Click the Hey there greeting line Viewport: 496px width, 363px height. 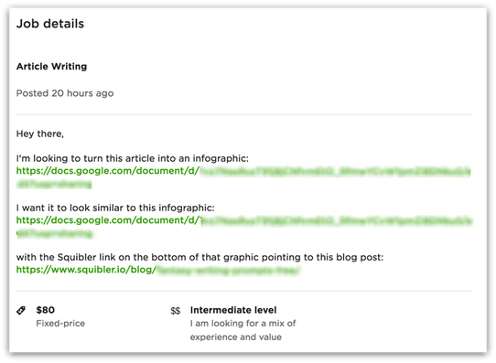tap(40, 133)
